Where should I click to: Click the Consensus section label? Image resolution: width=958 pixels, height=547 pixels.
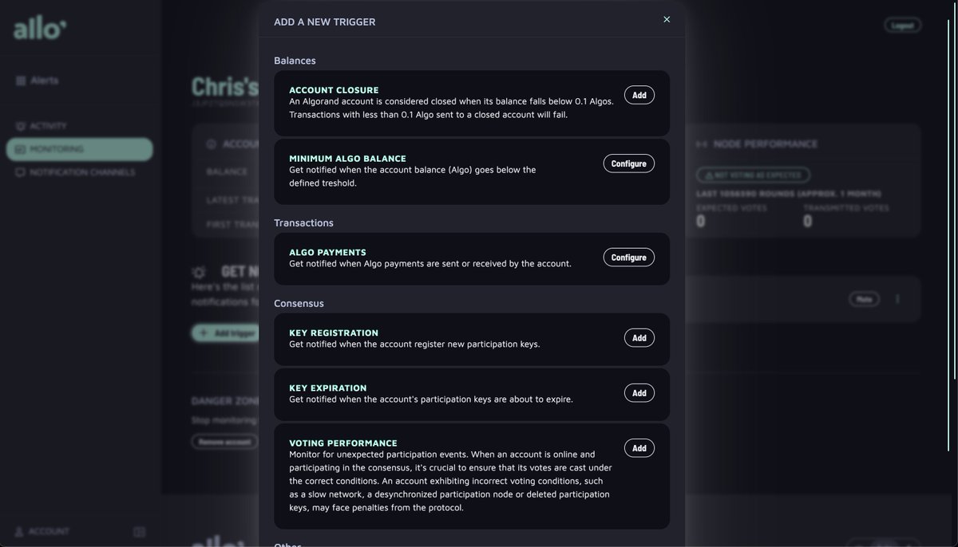(299, 303)
